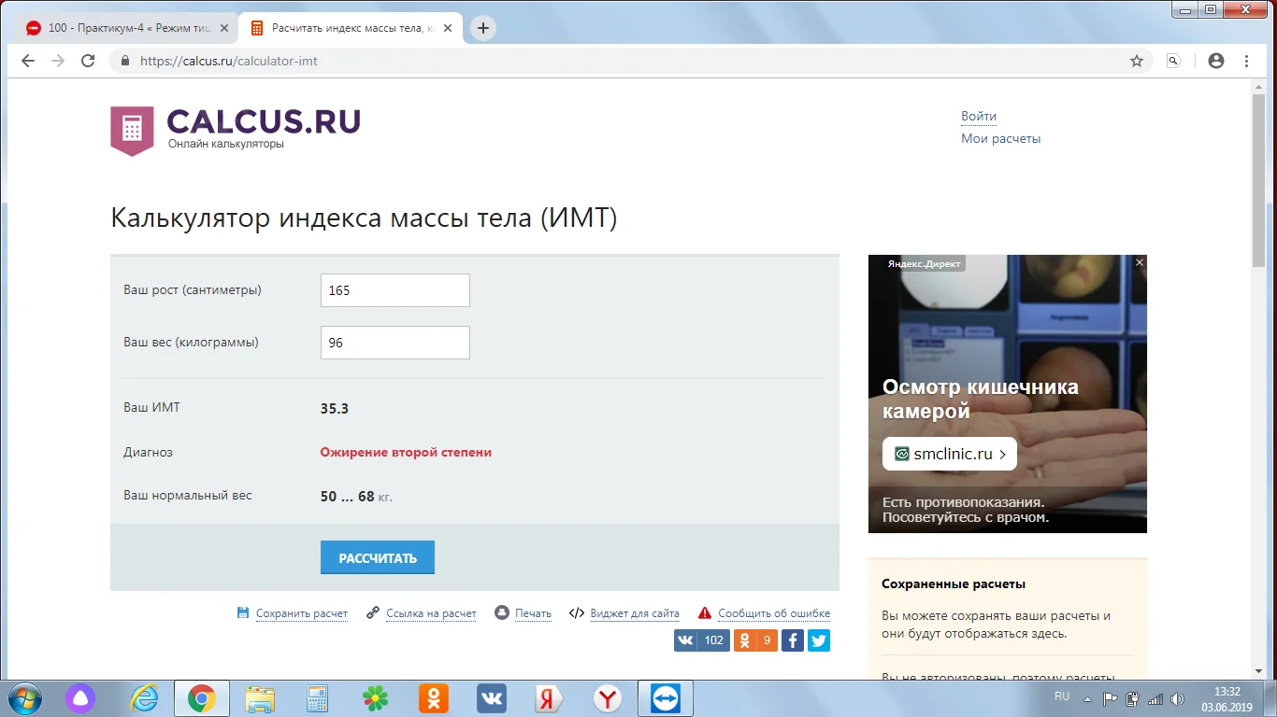The height and width of the screenshot is (717, 1277).
Task: Focus the weight input showing 96
Action: point(395,343)
